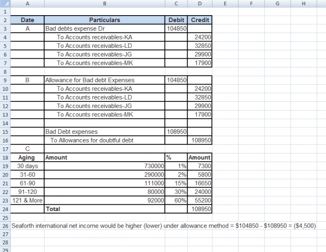326x252 pixels.
Task: Select row 8 header
Action: (5, 72)
